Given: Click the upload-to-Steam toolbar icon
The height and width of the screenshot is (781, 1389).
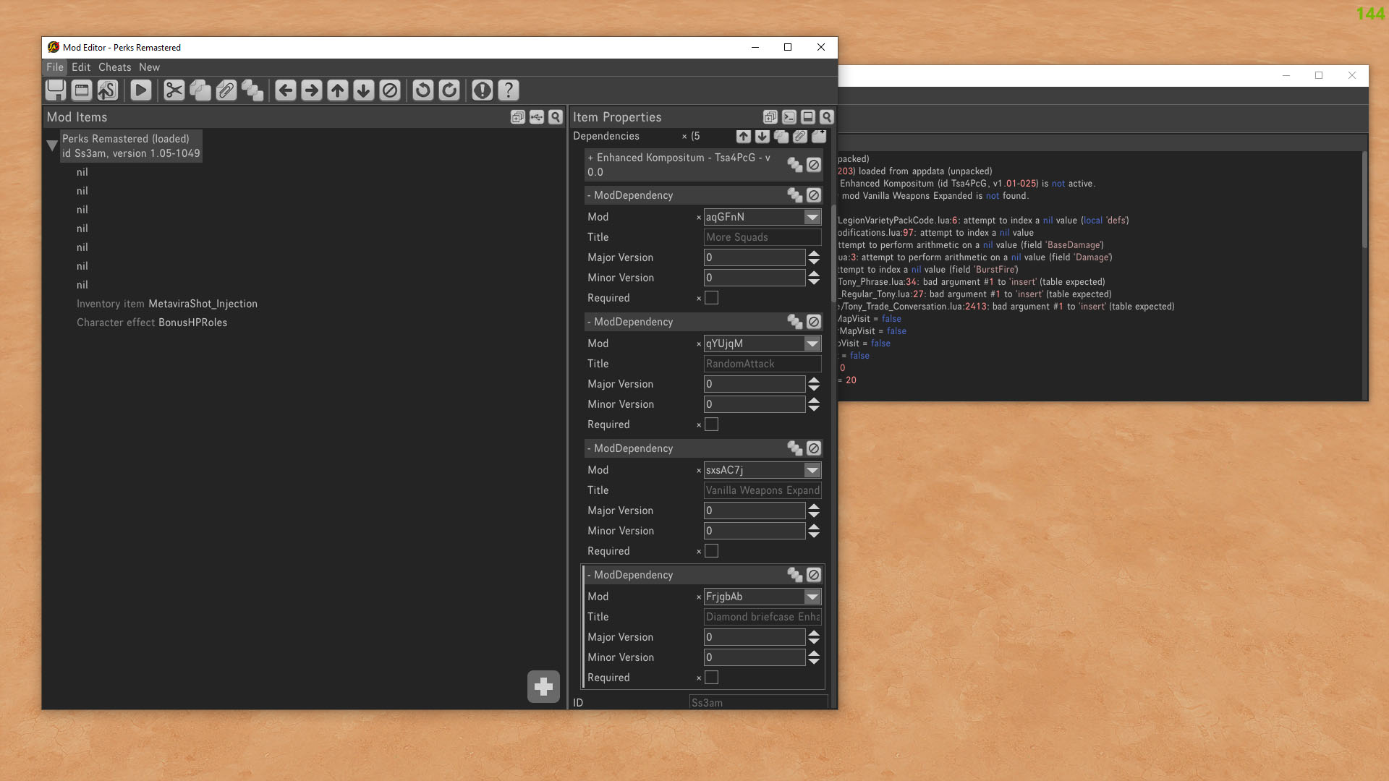Looking at the screenshot, I should click(x=108, y=90).
